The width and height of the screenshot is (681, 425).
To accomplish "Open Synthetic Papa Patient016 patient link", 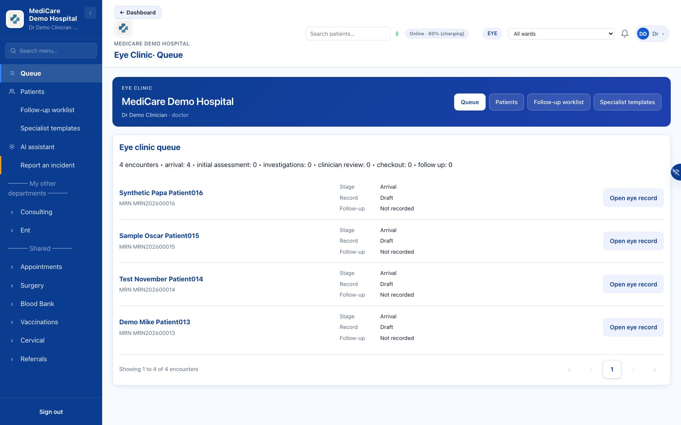I will 161,193.
